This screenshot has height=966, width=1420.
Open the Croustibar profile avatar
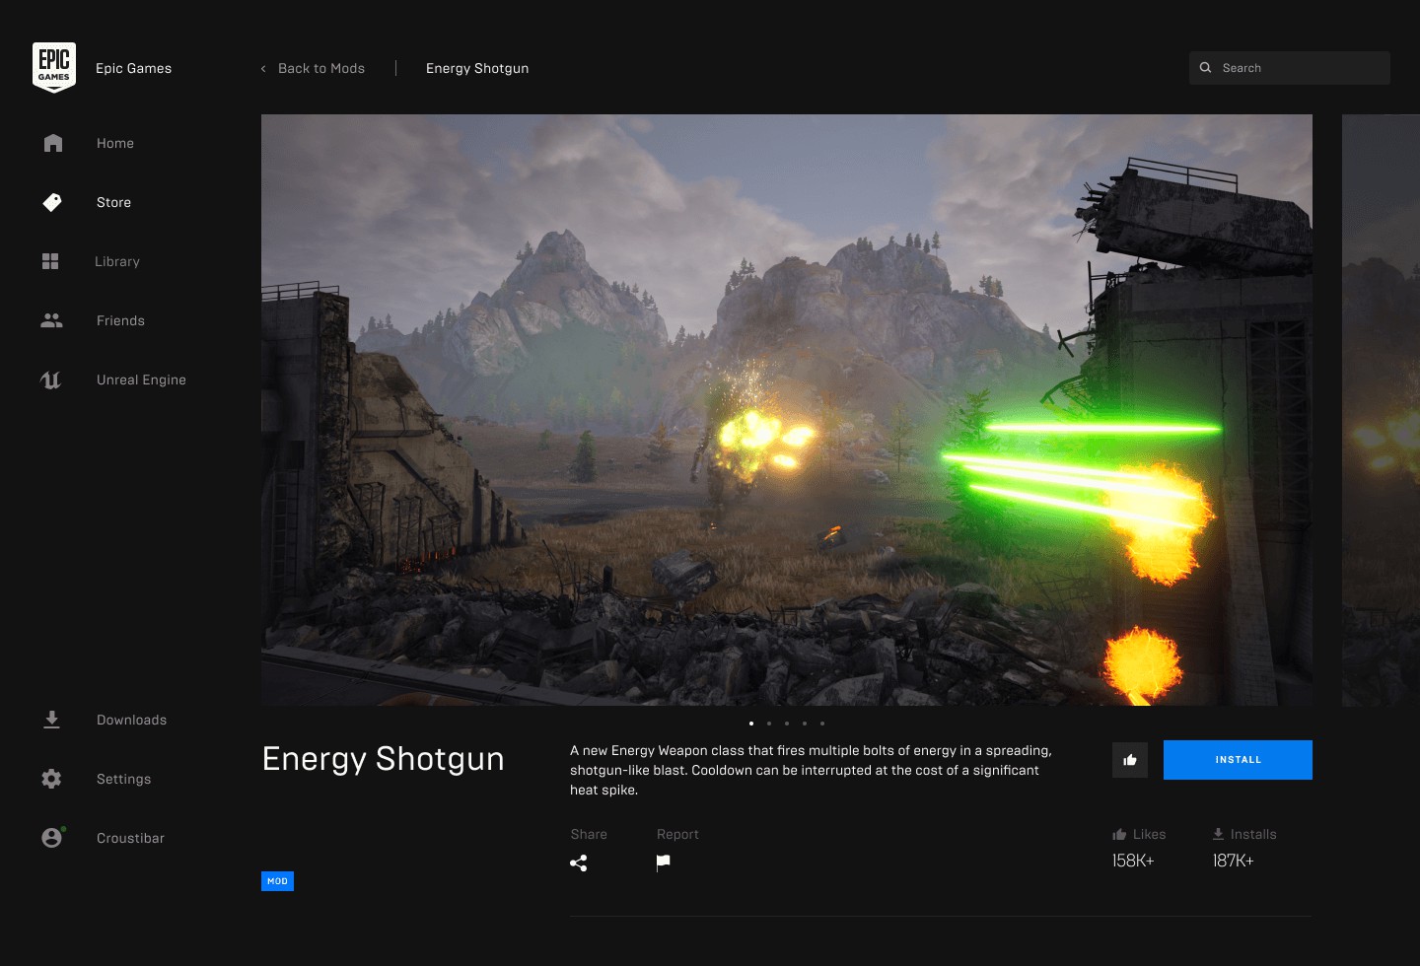51,837
